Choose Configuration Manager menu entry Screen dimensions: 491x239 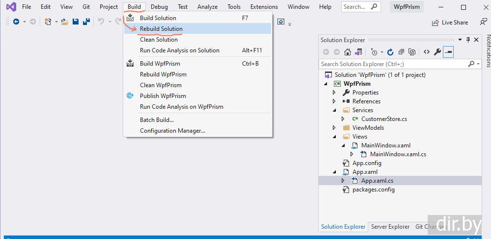coord(172,131)
